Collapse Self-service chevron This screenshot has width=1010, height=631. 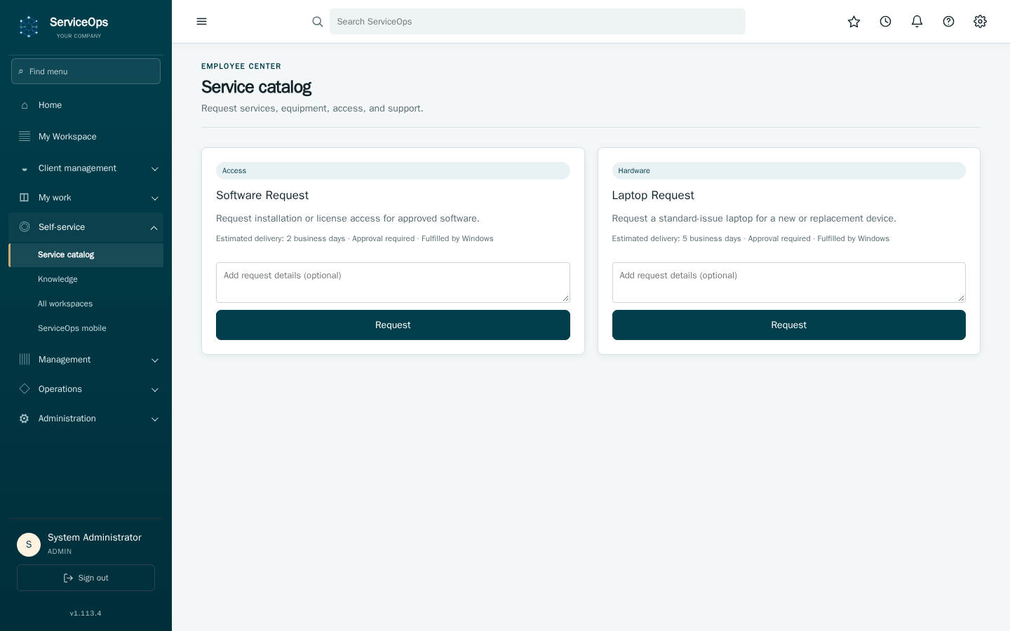pos(154,228)
